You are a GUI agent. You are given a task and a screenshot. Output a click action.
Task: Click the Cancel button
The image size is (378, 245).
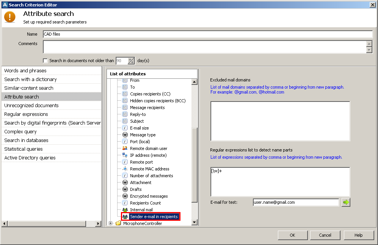pyautogui.click(x=325, y=235)
